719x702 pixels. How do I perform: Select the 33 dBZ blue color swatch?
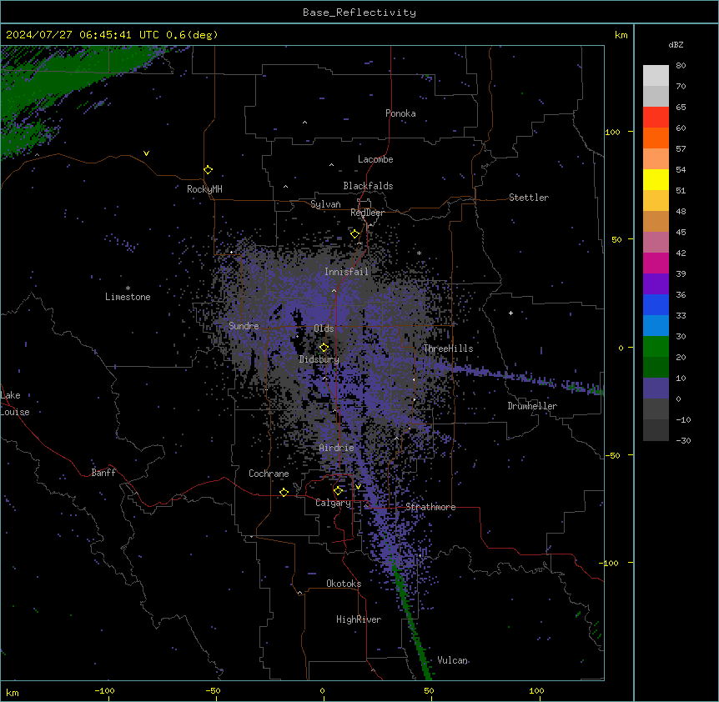click(656, 304)
